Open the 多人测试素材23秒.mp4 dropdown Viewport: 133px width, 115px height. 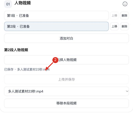point(66,91)
